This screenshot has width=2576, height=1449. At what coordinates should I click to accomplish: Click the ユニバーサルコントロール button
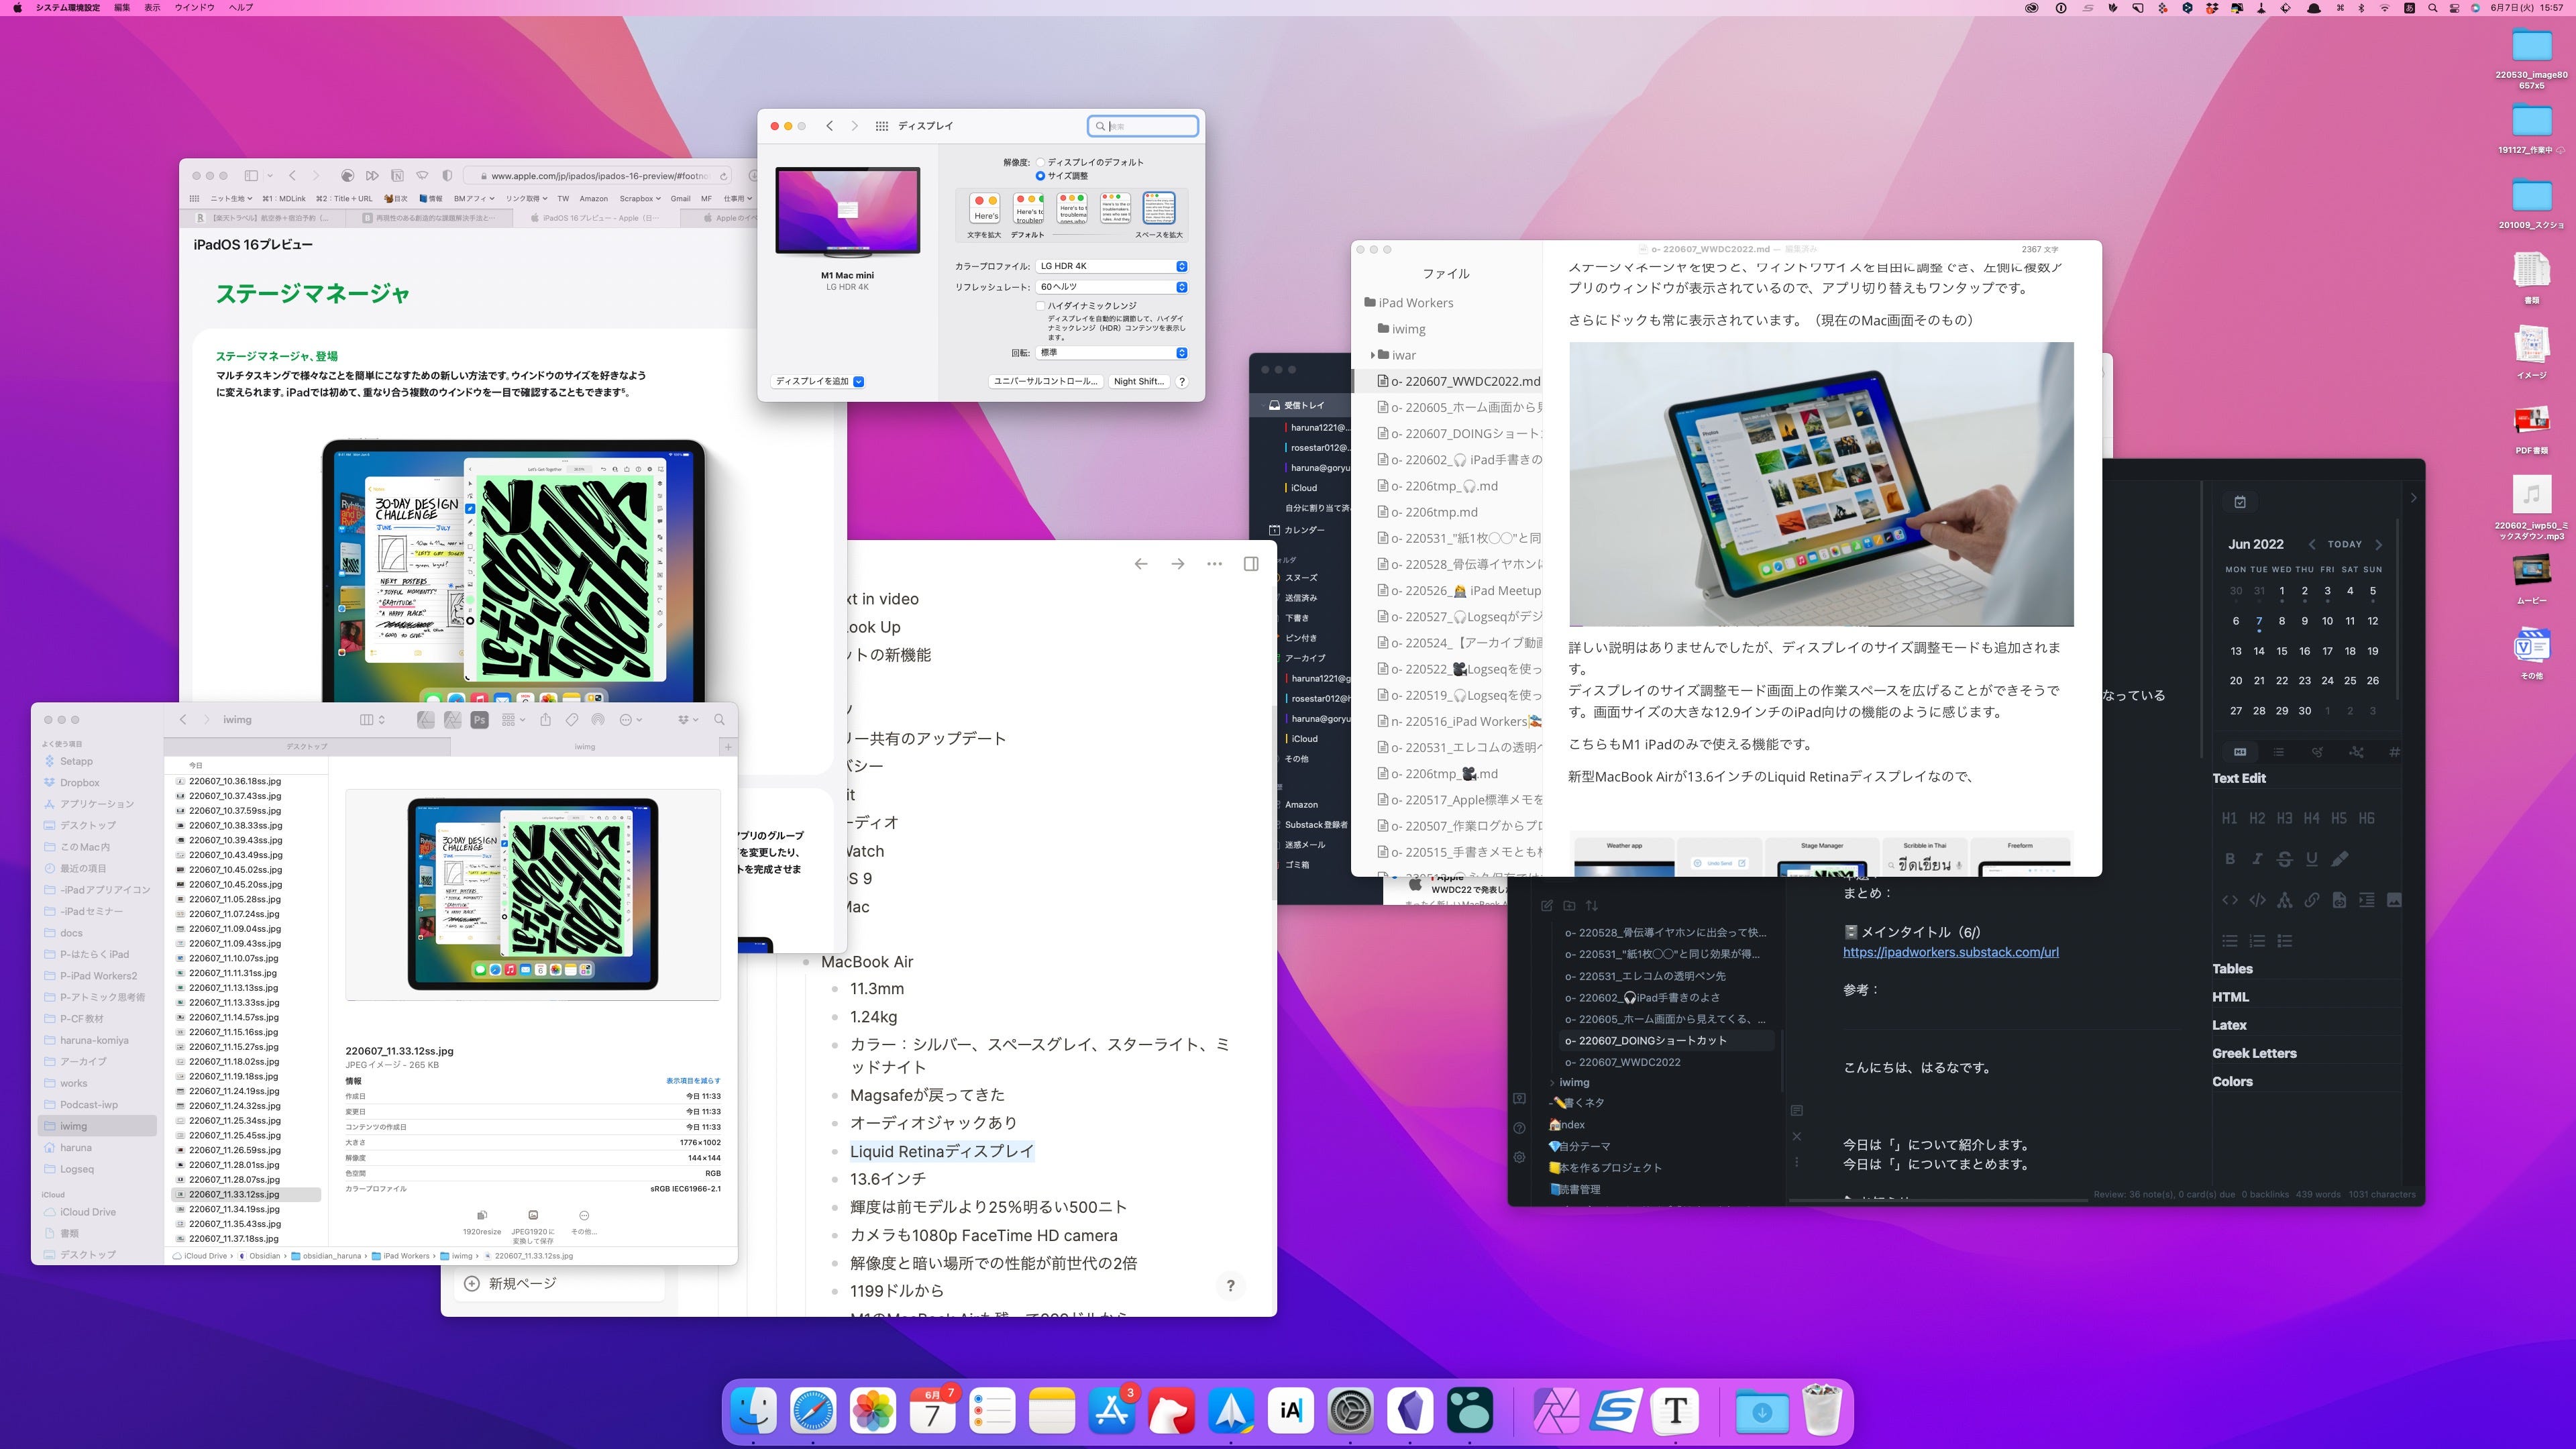[1045, 381]
